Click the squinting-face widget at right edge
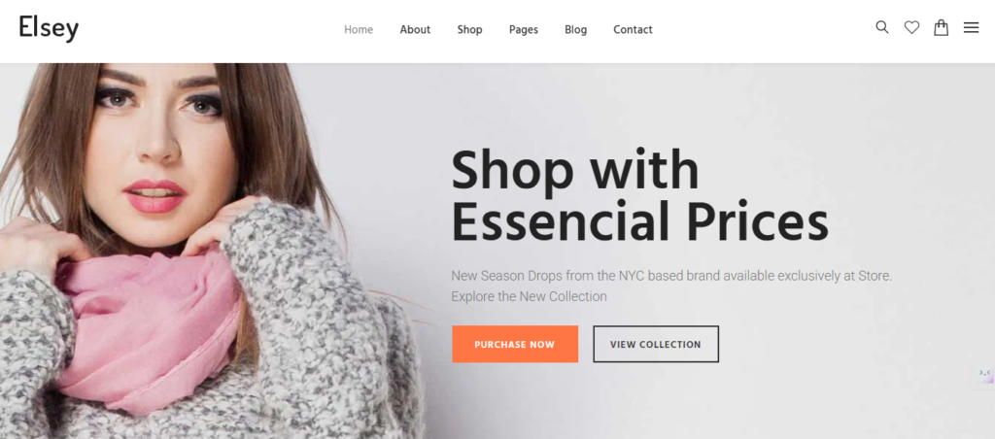Viewport: 995px width, 439px height. click(x=984, y=374)
